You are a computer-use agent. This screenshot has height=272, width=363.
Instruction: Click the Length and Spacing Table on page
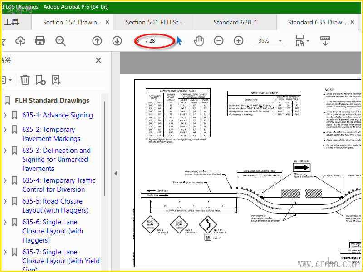(178, 112)
